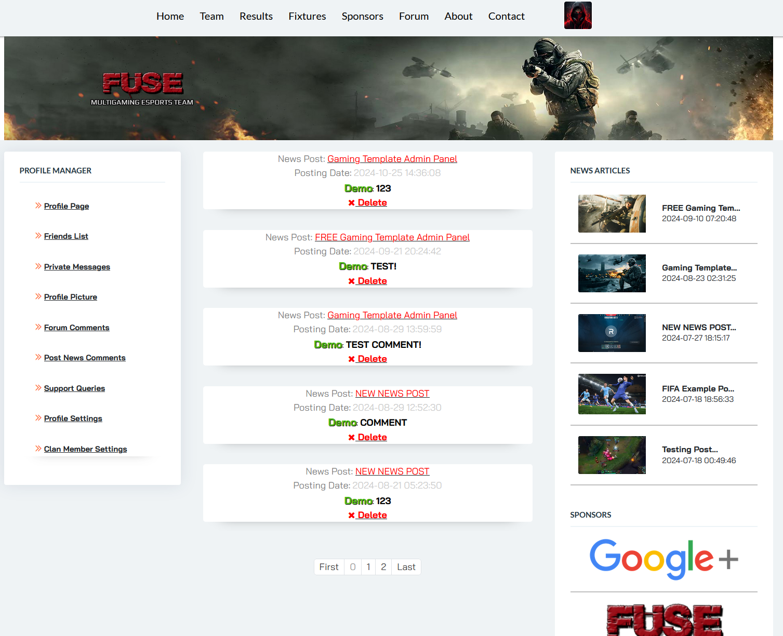Go to page 2 of comments
The height and width of the screenshot is (636, 783).
coord(383,567)
